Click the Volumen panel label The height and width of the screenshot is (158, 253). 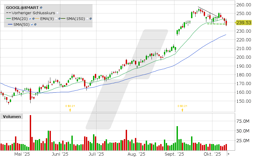(11, 117)
